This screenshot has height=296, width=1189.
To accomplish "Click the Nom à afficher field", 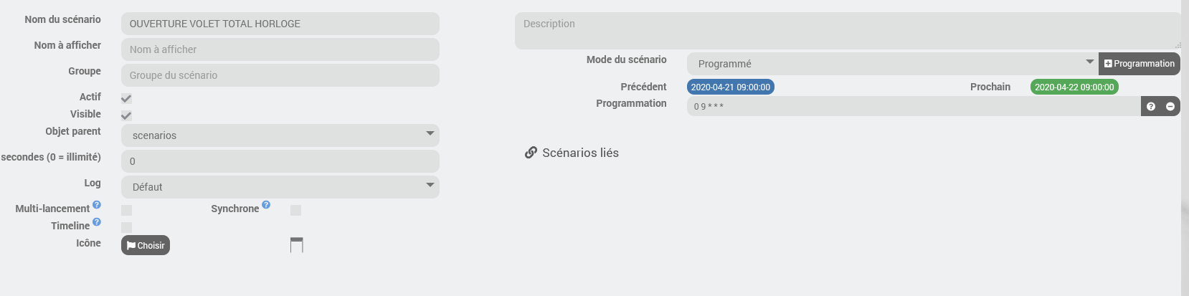I will point(280,49).
